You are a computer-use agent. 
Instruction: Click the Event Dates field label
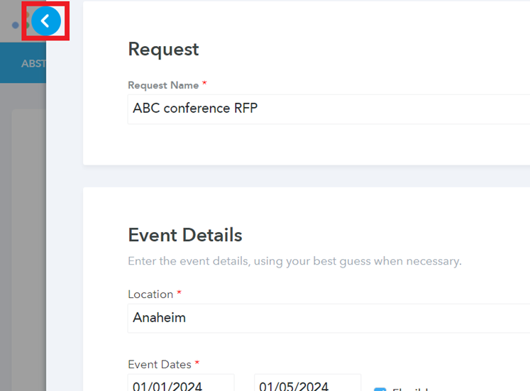point(160,364)
